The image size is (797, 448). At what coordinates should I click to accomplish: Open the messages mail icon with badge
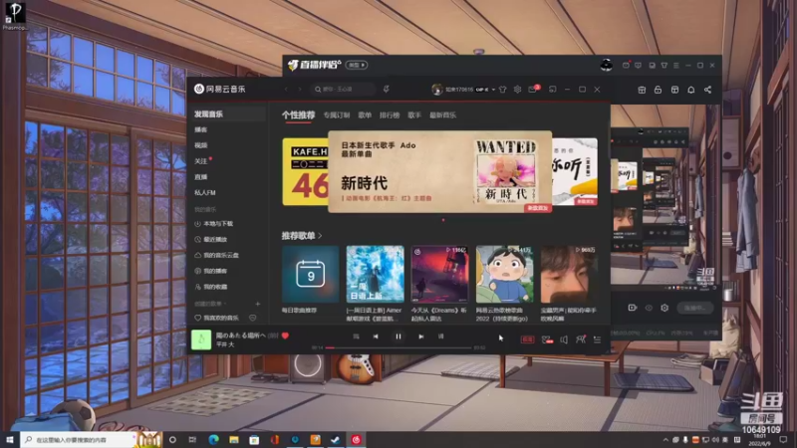coord(533,90)
